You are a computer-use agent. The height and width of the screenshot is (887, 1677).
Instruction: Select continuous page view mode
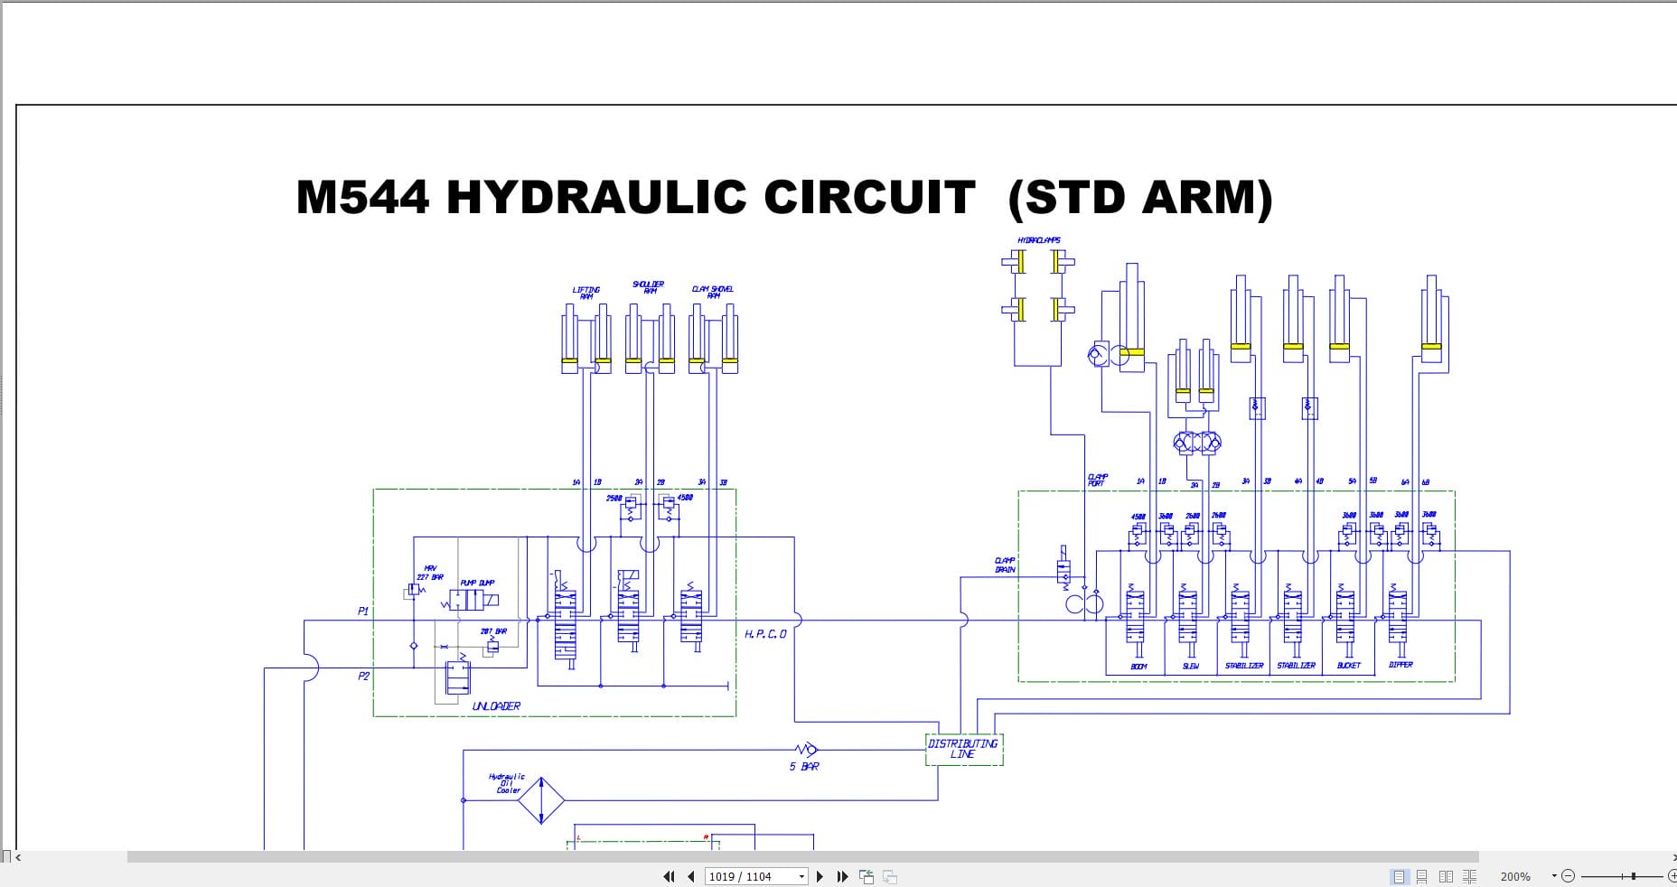click(1422, 876)
